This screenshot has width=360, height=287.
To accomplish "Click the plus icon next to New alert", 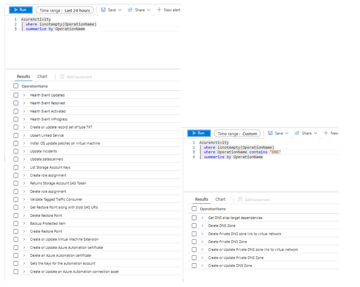I will pyautogui.click(x=158, y=10).
